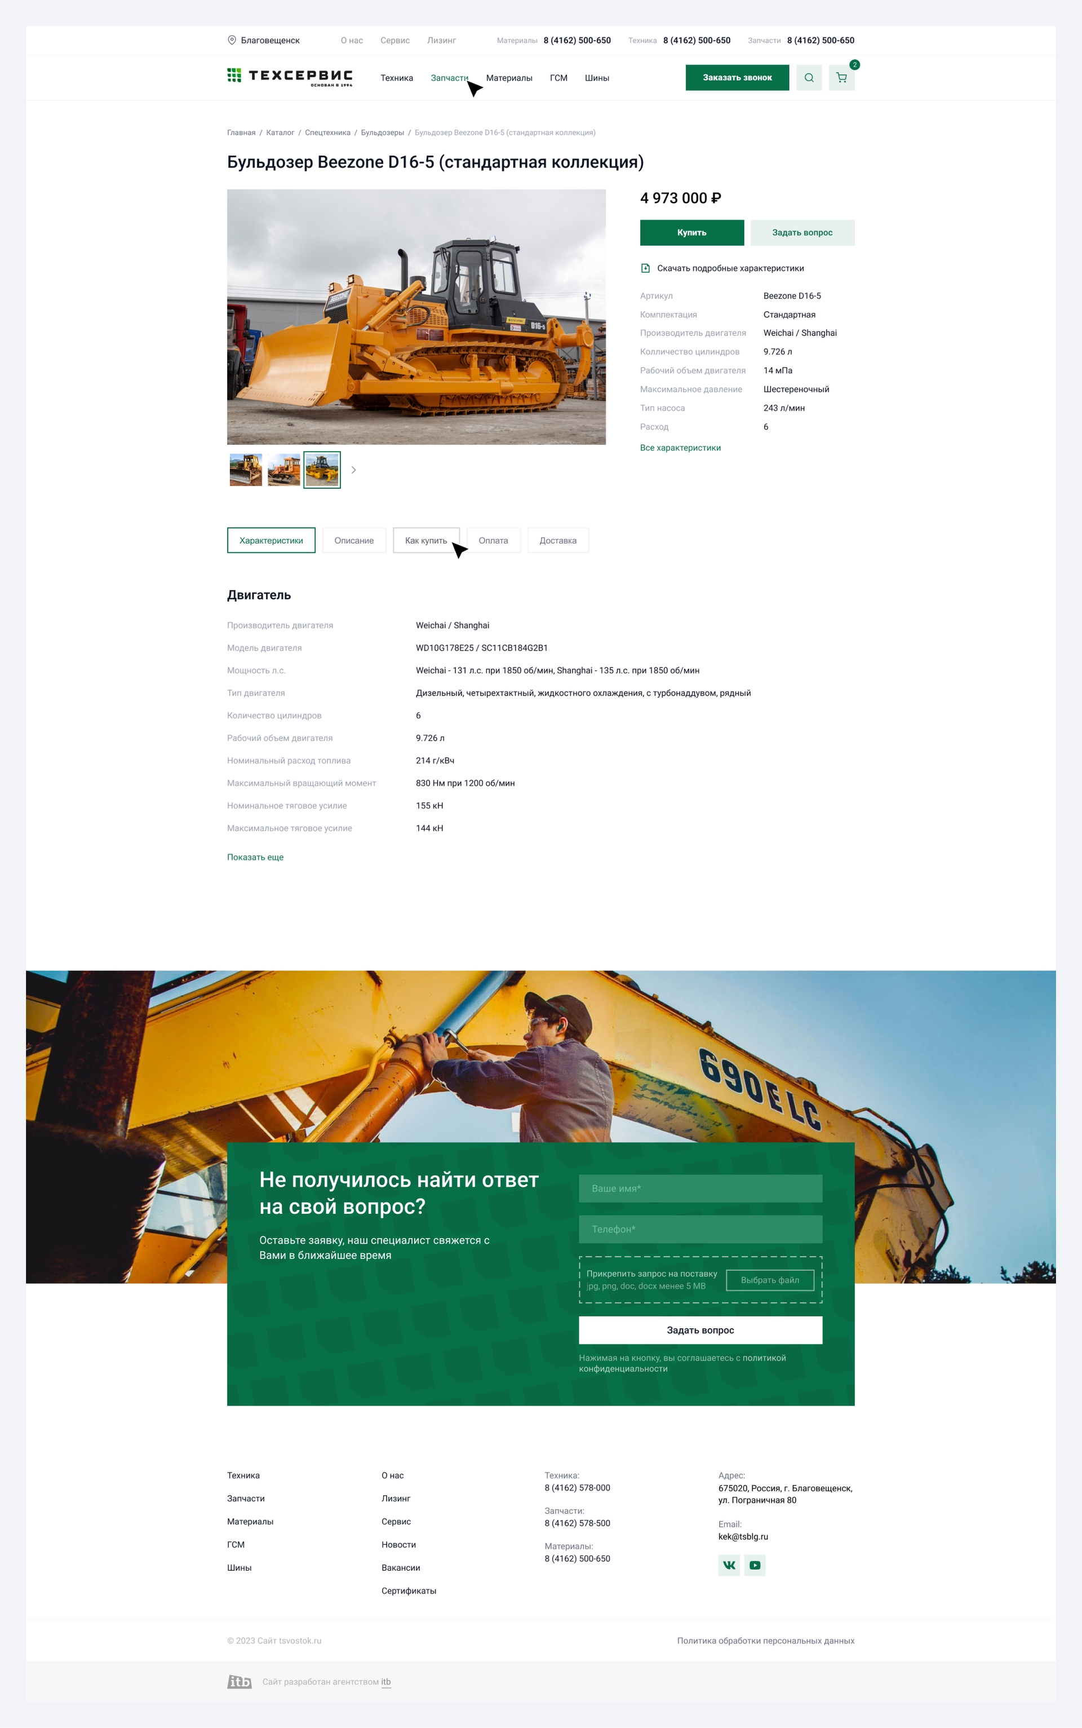1082x1728 pixels.
Task: Open Запчасти in the main navigation
Action: (x=449, y=78)
